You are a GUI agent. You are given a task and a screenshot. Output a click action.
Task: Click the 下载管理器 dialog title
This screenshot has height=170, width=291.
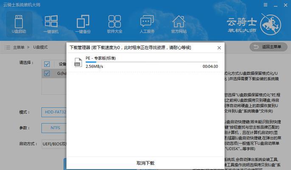(130, 48)
